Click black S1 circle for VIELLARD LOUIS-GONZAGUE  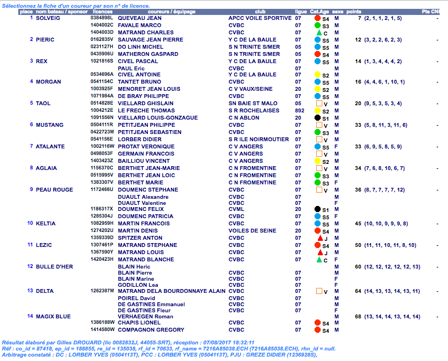pos(318,118)
